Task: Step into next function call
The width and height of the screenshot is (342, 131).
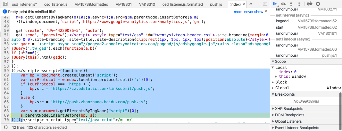Action: pyautogui.click(x=291, y=4)
